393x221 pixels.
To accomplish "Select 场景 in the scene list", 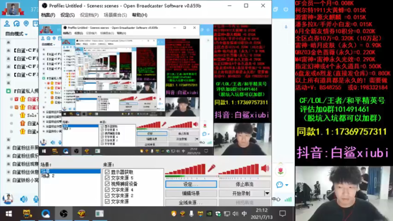I will tap(70, 171).
